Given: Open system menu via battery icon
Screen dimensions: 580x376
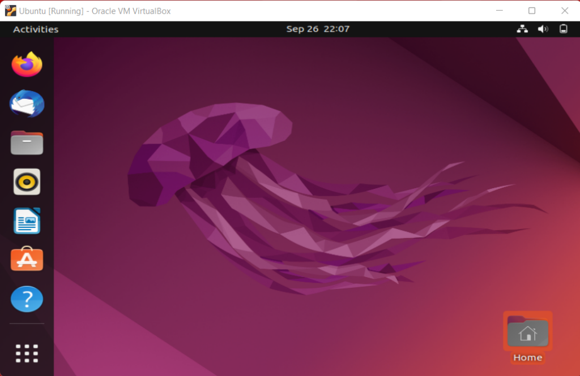Looking at the screenshot, I should (x=563, y=29).
